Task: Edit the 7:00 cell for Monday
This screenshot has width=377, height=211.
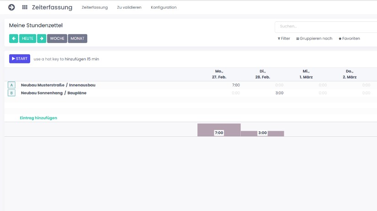Action: pyautogui.click(x=236, y=85)
